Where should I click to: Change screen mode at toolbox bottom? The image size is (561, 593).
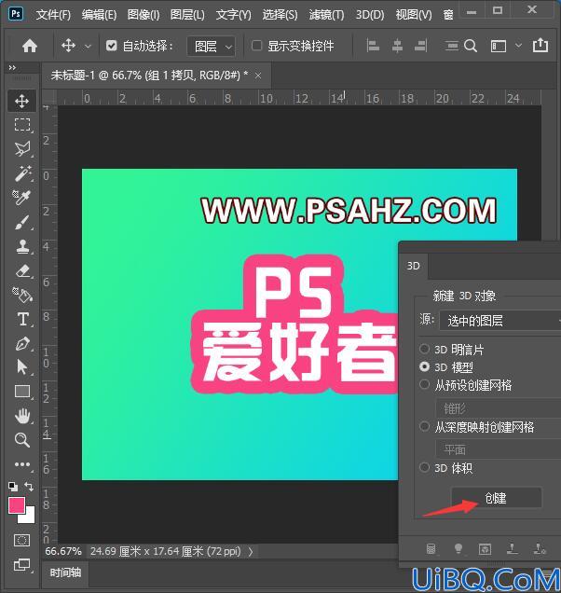(x=22, y=565)
